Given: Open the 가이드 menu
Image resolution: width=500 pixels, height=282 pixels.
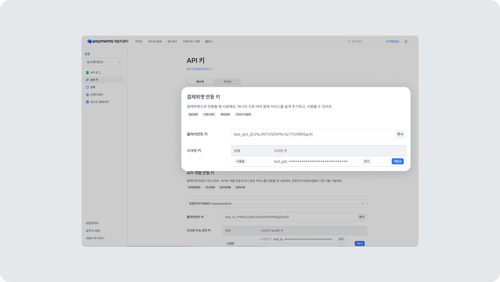Looking at the screenshot, I should pyautogui.click(x=139, y=41).
